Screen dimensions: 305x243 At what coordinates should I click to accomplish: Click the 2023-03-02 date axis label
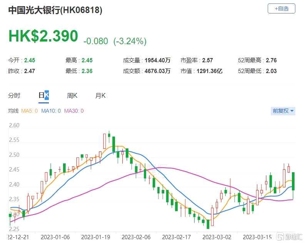217,237
